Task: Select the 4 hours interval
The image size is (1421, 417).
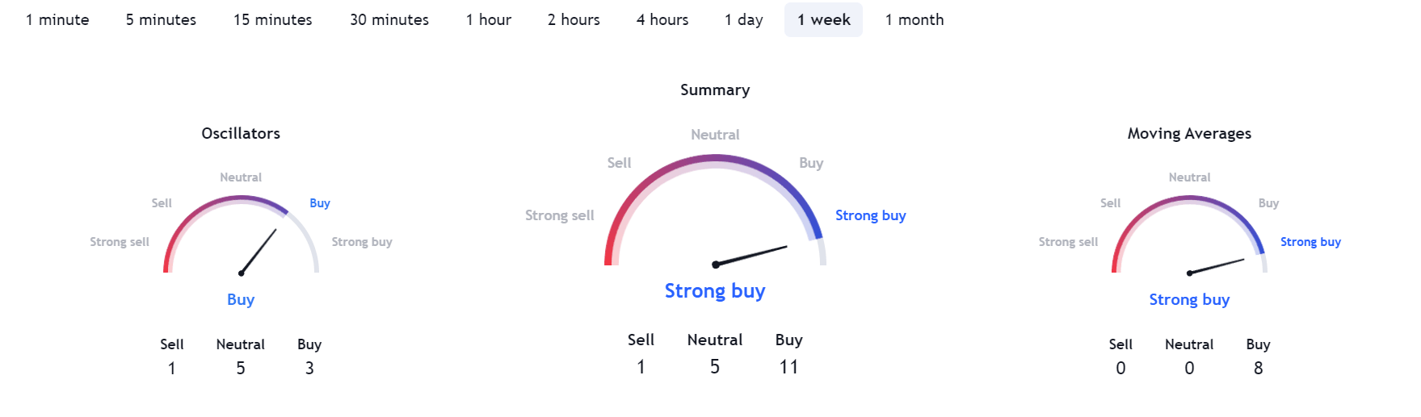Action: coord(662,20)
